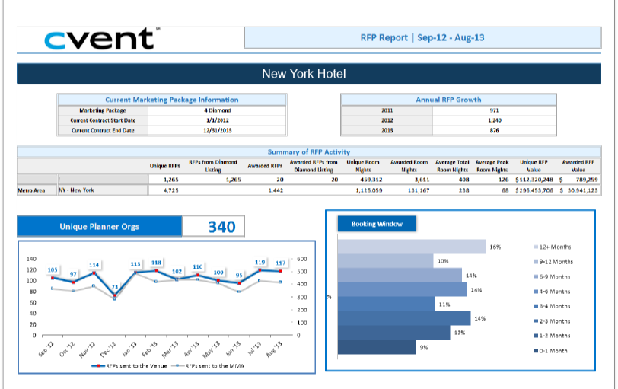Image resolution: width=618 pixels, height=389 pixels.
Task: Click the 3-4 Months bar at 11%
Action: (387, 304)
